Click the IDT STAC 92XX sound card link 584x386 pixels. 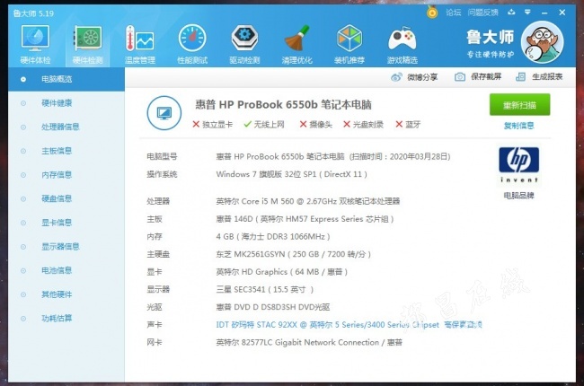[x=349, y=325]
